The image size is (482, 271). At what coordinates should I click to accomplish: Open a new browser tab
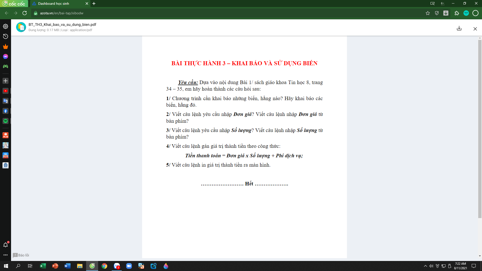94,4
